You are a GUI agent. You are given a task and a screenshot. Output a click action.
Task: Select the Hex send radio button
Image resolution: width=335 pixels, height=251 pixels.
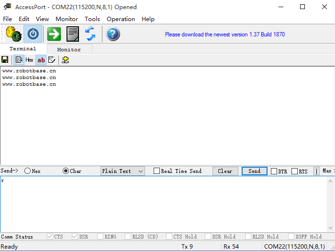point(28,171)
